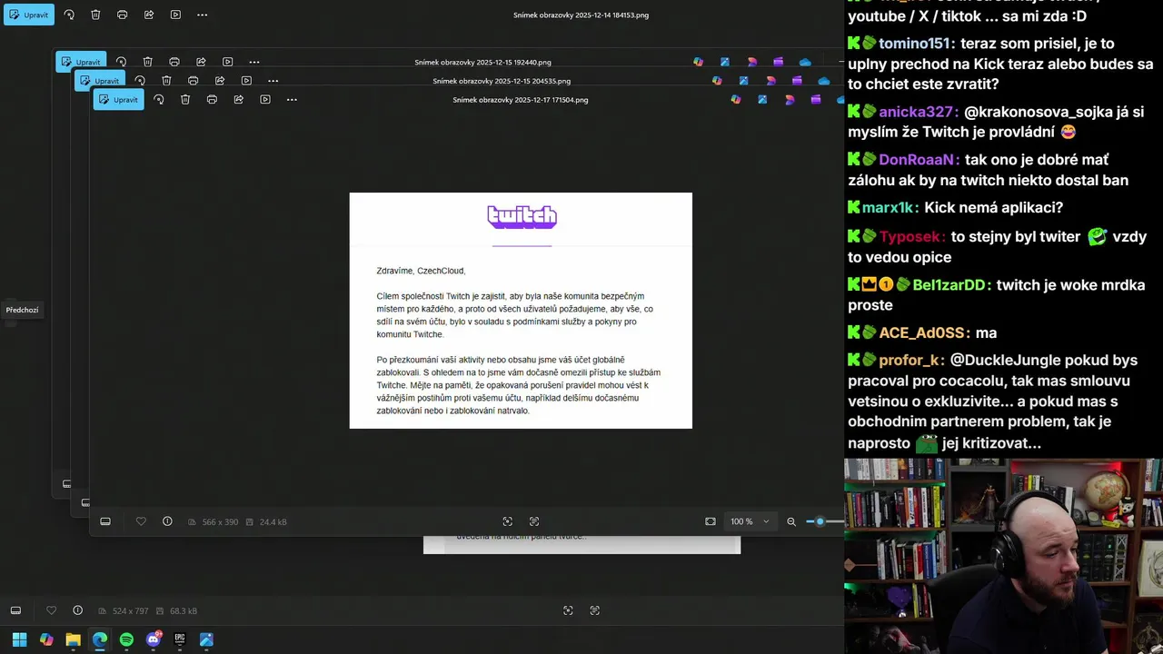Start slideshow in the 2025-12-14 184153 window
The image size is (1163, 654).
coord(175,15)
